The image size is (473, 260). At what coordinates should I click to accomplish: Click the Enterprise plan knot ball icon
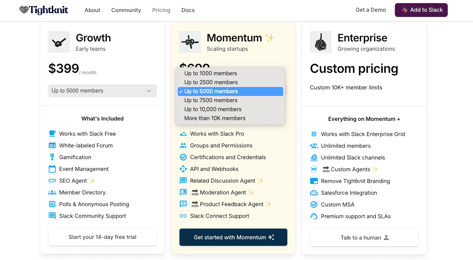321,42
